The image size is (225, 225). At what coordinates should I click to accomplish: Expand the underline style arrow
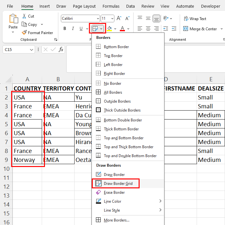tap(87, 29)
